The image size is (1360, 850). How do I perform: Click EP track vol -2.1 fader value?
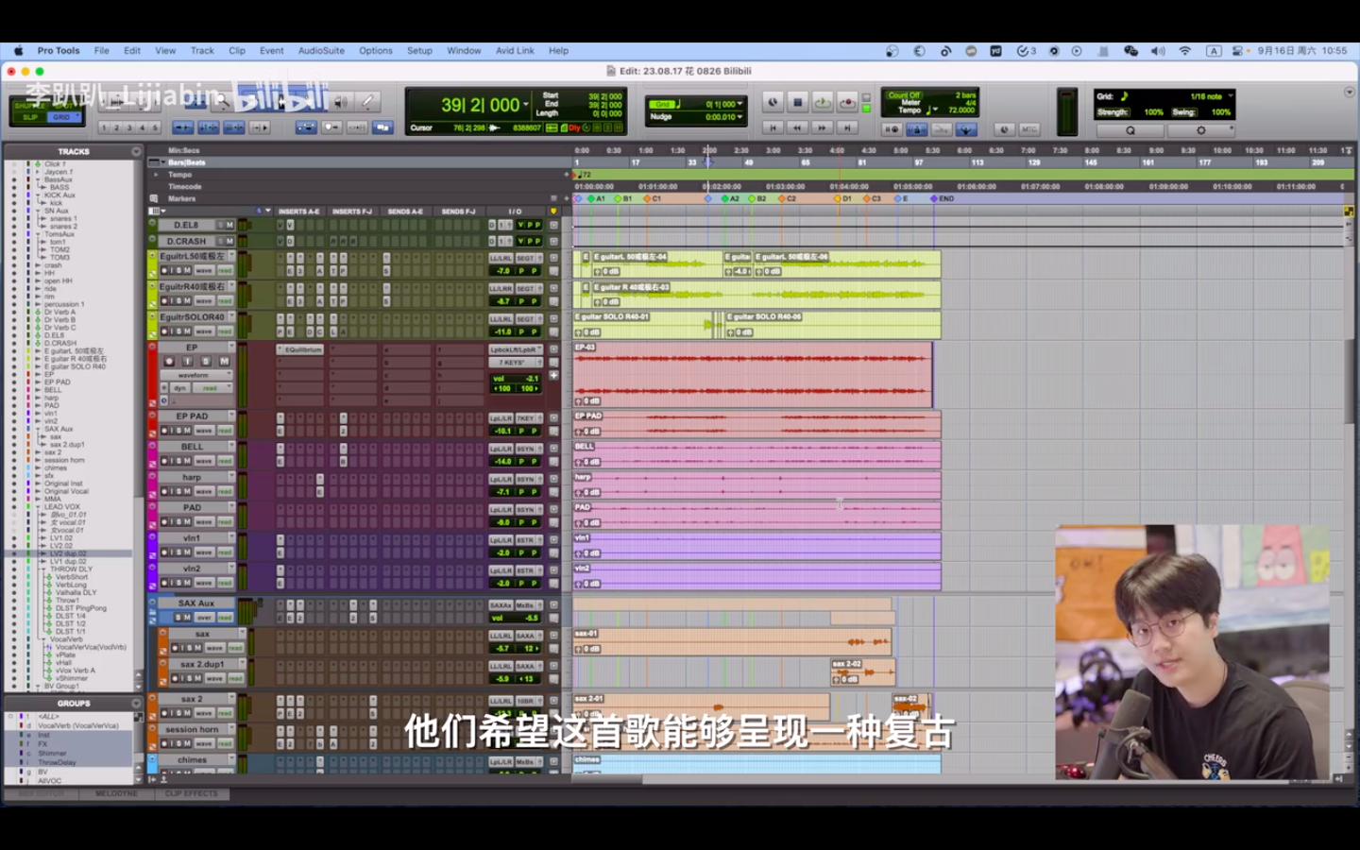pyautogui.click(x=516, y=379)
